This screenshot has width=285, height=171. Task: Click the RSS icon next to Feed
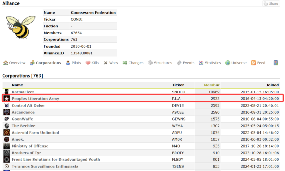(x=253, y=63)
